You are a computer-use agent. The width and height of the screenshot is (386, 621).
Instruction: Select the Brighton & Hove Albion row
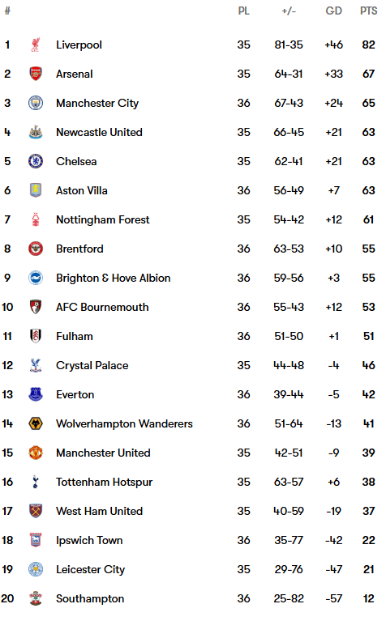193,278
